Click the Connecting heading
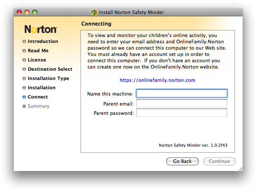The height and width of the screenshot is (190, 256). click(x=96, y=24)
